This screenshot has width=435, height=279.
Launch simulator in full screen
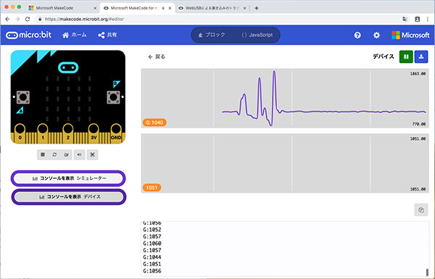[92, 154]
